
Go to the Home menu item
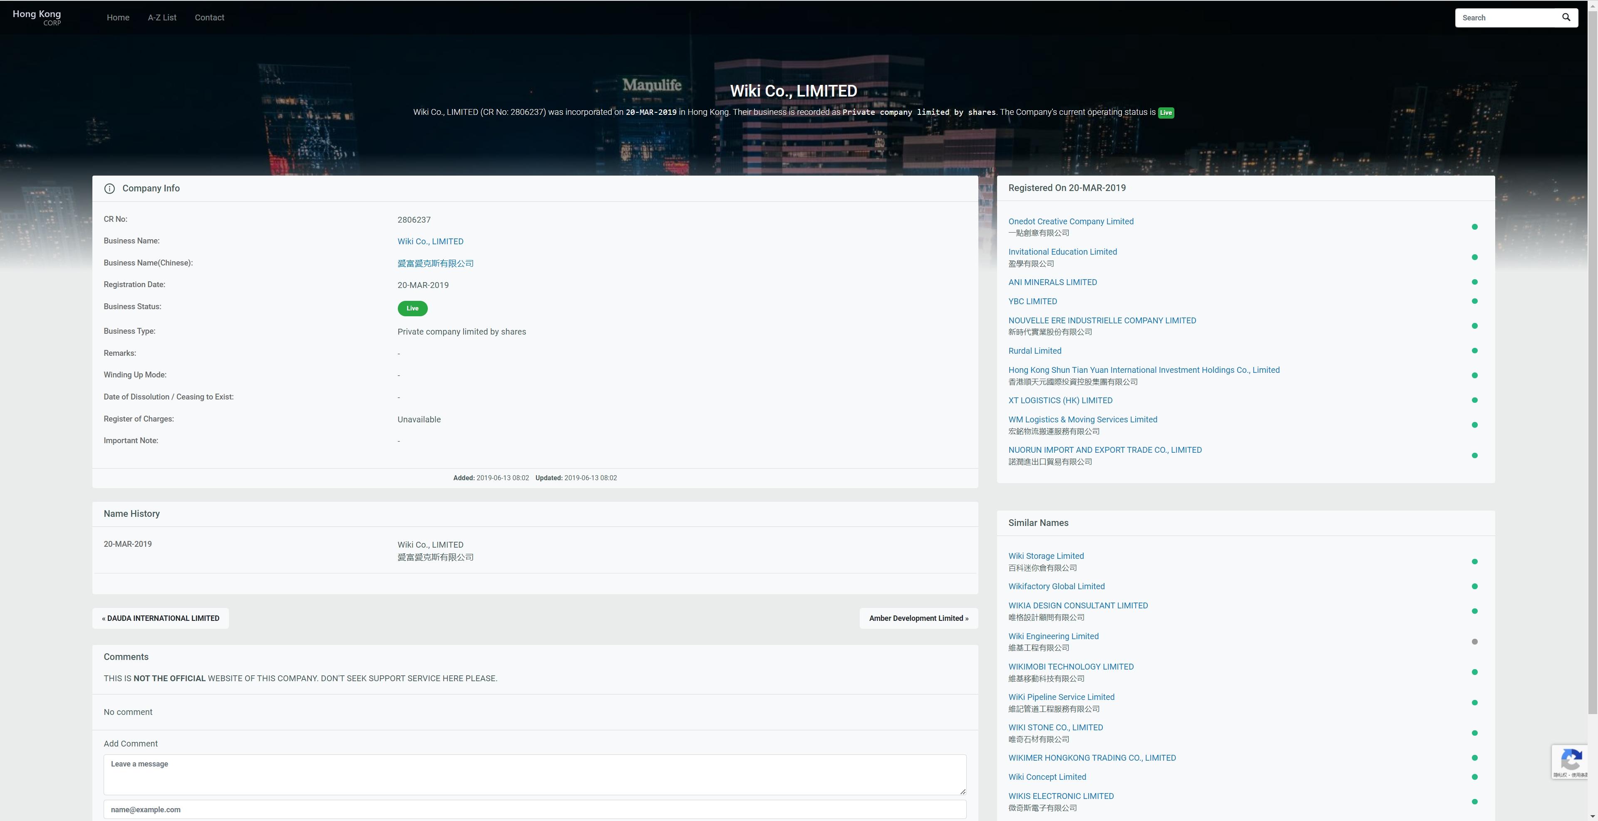(118, 17)
